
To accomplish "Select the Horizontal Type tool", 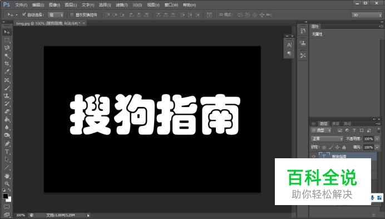I will pyautogui.click(x=7, y=152).
